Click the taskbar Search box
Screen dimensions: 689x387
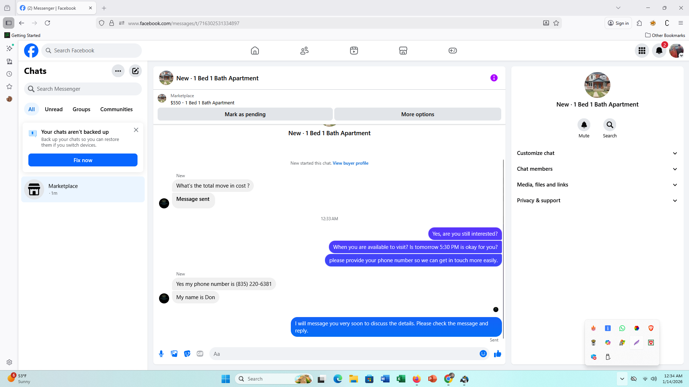click(x=274, y=379)
